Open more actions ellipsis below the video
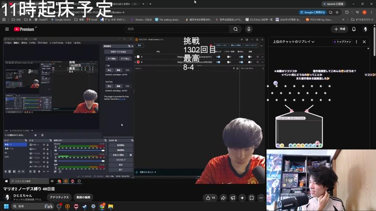The width and height of the screenshot is (376, 211). point(261,198)
